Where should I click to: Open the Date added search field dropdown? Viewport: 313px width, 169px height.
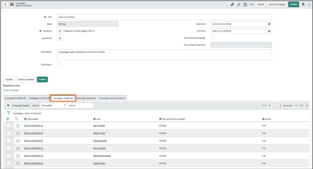coord(54,105)
